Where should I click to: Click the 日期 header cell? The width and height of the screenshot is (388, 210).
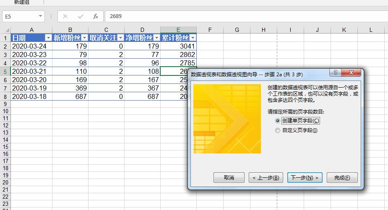click(31, 38)
